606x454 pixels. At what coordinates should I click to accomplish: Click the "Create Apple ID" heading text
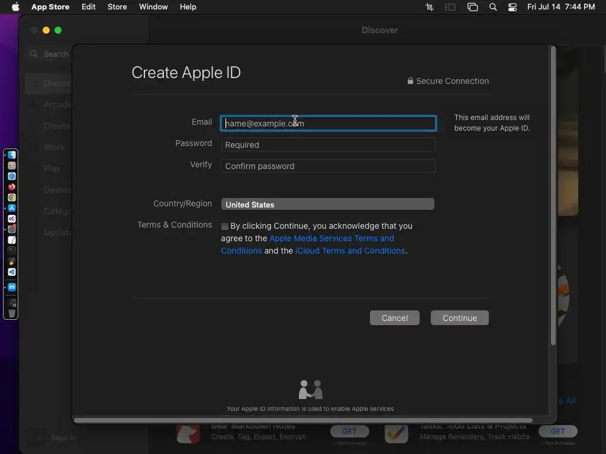click(x=186, y=73)
